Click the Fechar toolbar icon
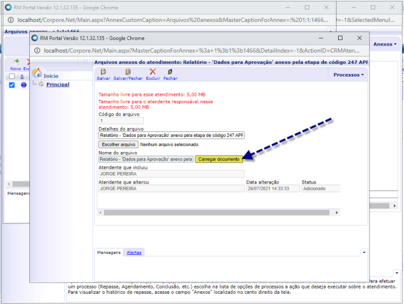This screenshot has height=304, width=404. coord(170,72)
